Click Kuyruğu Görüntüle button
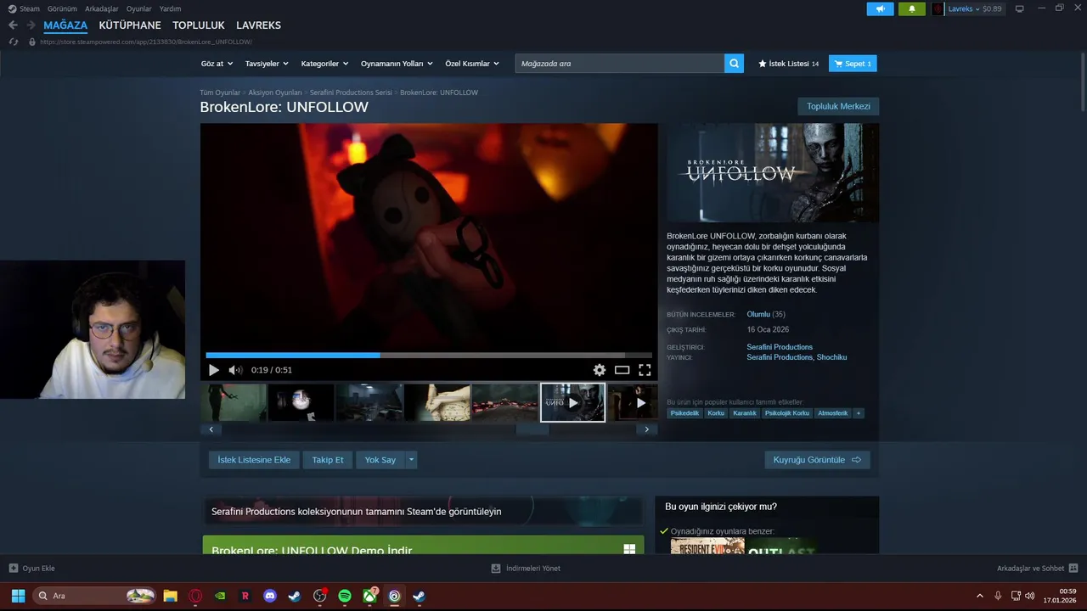 coord(817,460)
